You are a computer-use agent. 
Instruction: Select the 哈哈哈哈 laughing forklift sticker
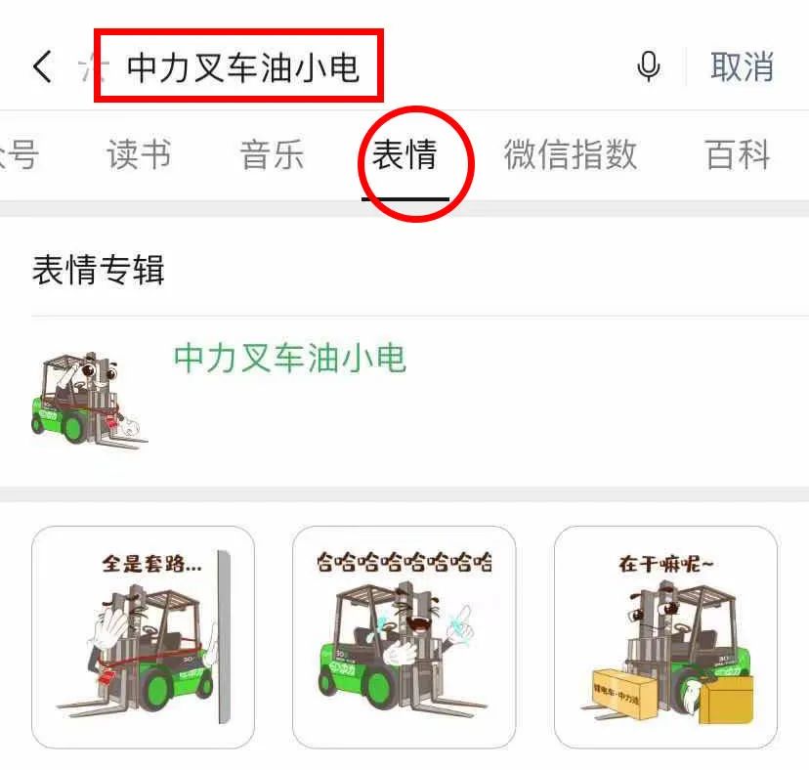404,637
